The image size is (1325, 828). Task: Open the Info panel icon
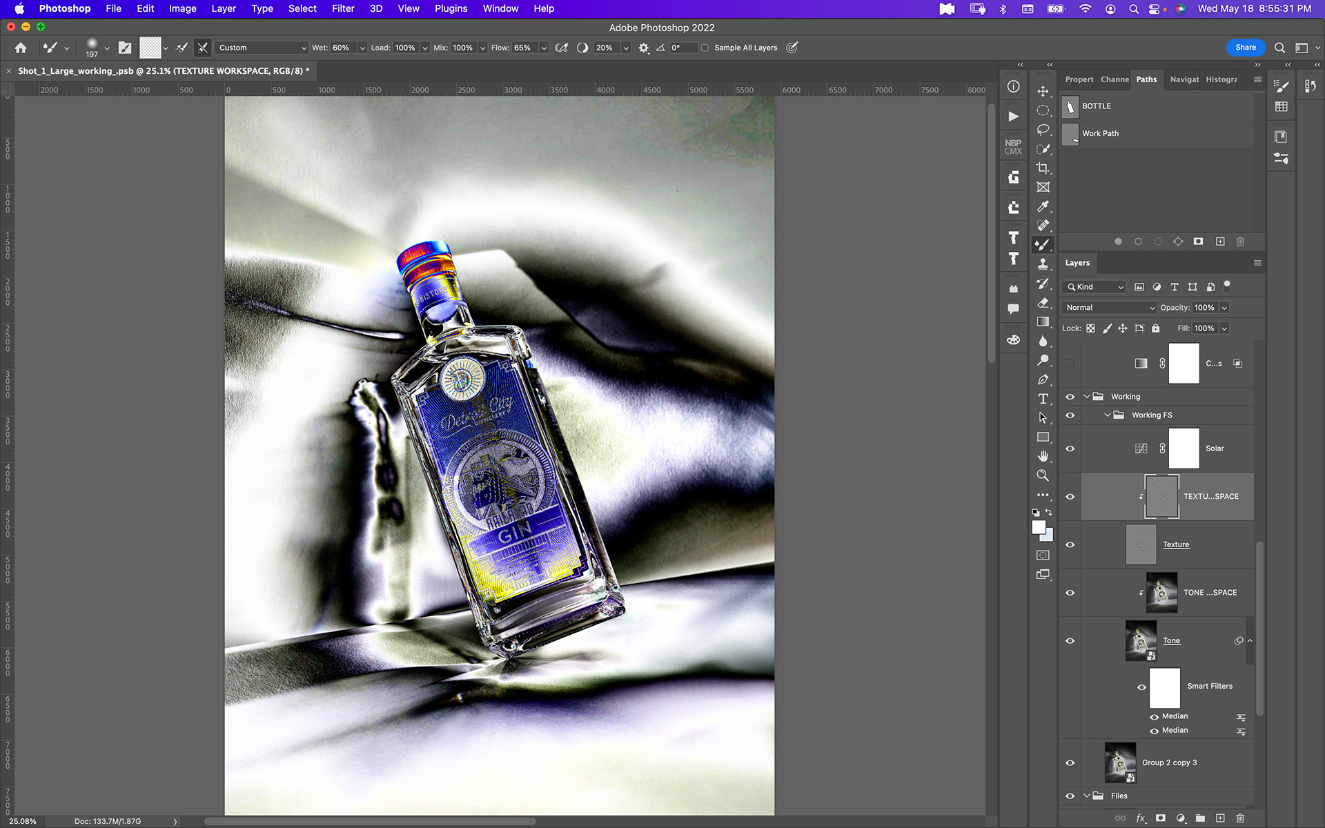(x=1013, y=86)
